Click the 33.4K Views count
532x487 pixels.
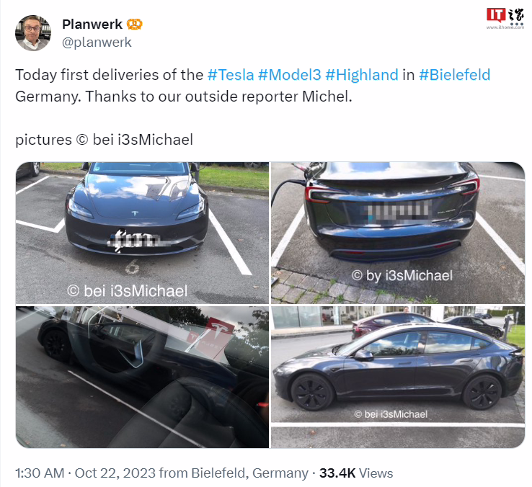[356, 473]
